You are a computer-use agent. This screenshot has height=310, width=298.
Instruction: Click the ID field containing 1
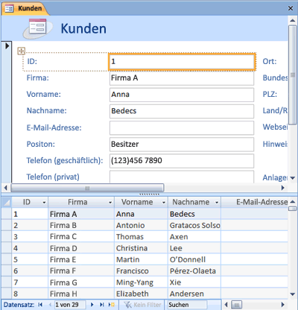pyautogui.click(x=182, y=61)
